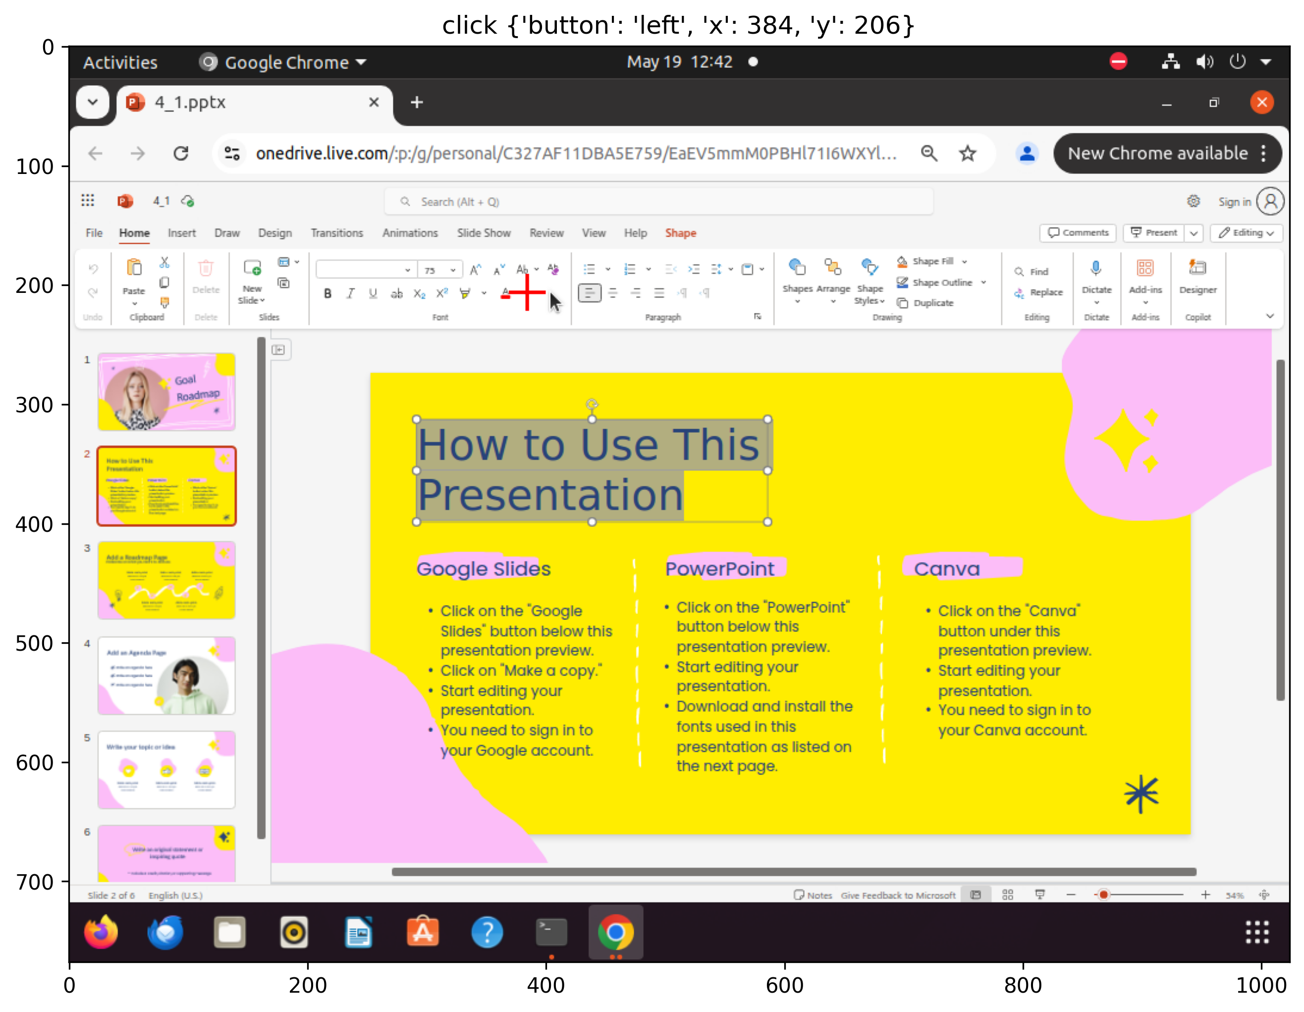
Task: Toggle Italic formatting
Action: [x=350, y=293]
